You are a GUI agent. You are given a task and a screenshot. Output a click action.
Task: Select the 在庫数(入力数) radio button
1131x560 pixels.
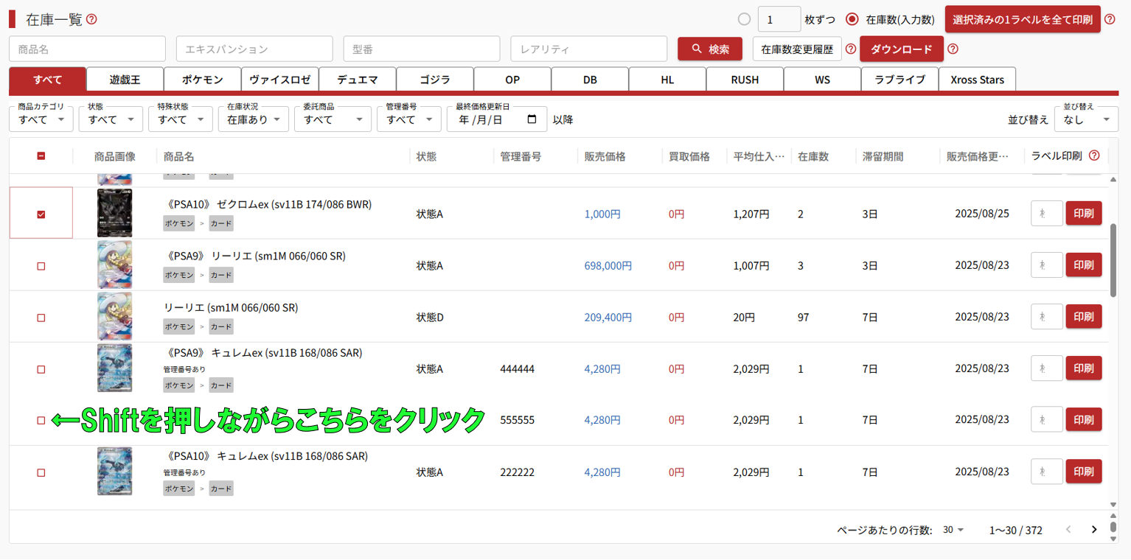coord(852,20)
